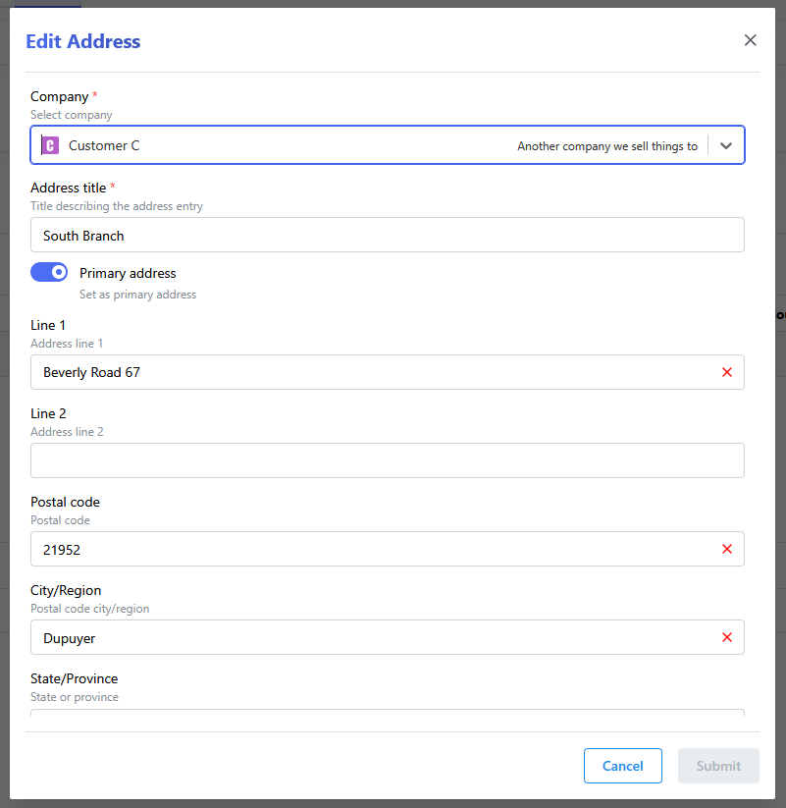Close the Edit Address dialog
Viewport: 786px width, 808px height.
[x=750, y=40]
